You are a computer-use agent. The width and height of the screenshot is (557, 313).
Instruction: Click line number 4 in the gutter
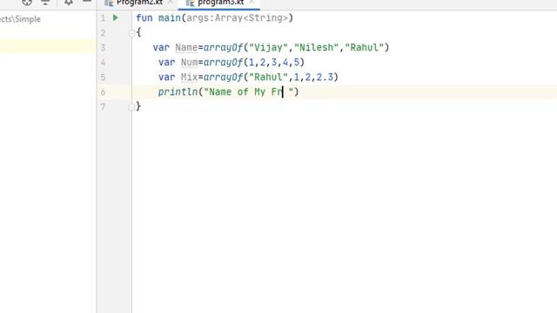pos(103,63)
